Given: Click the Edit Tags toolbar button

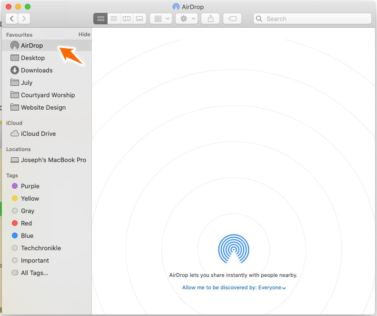Looking at the screenshot, I should (x=232, y=19).
